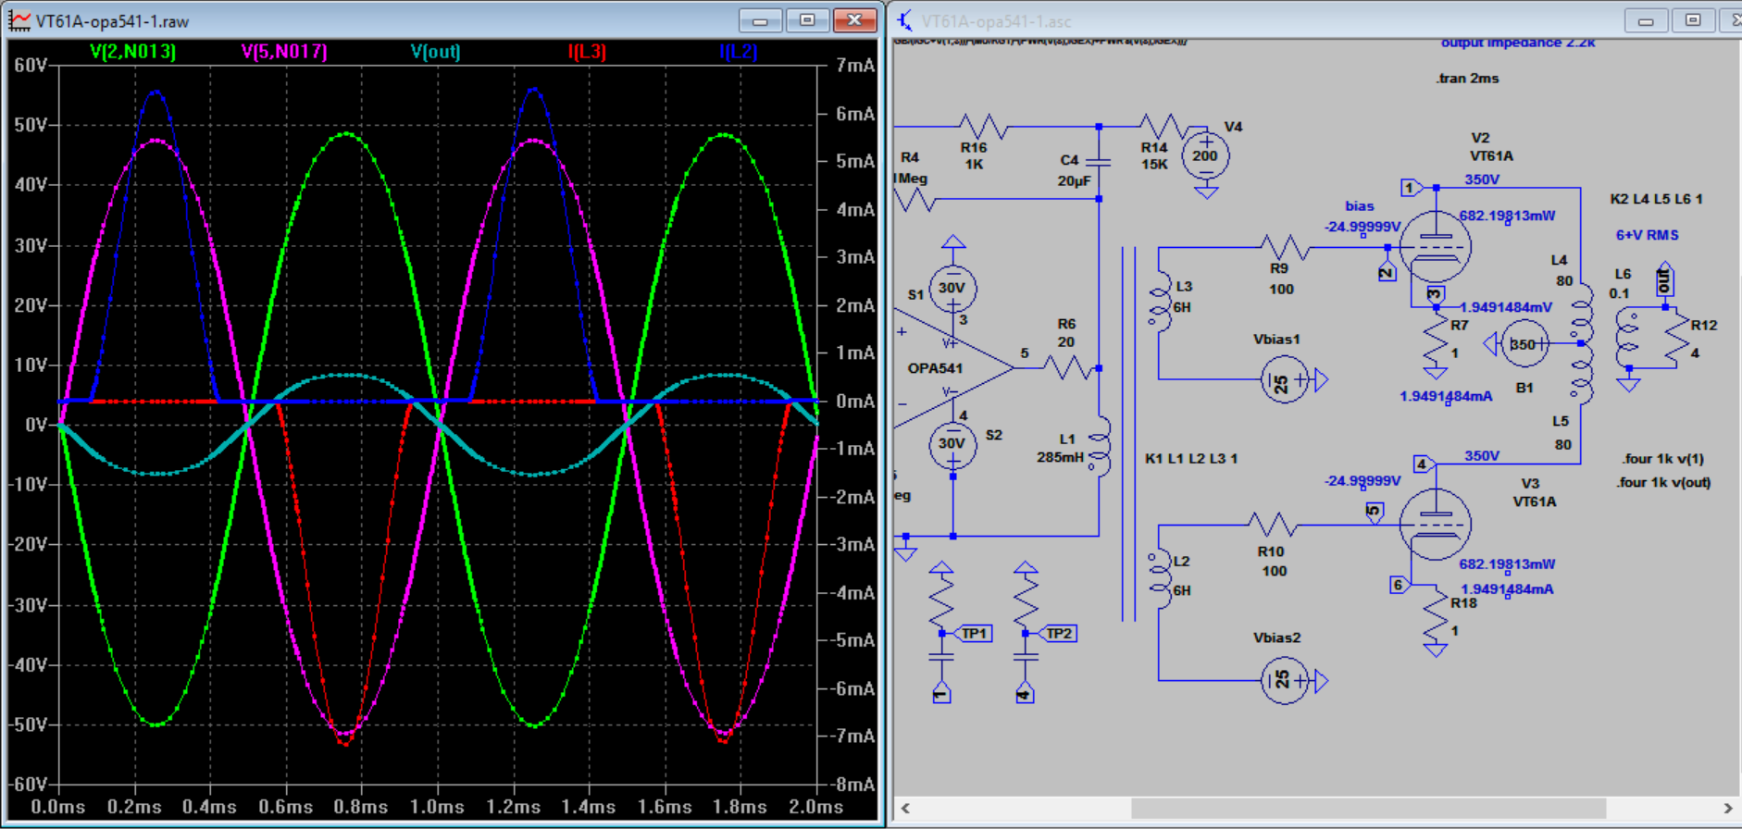This screenshot has height=829, width=1742.
Task: Click the V2 VT61A tube symbol
Action: tap(1435, 246)
